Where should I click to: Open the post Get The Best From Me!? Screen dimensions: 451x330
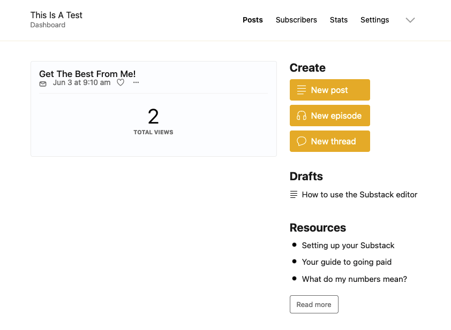point(87,74)
